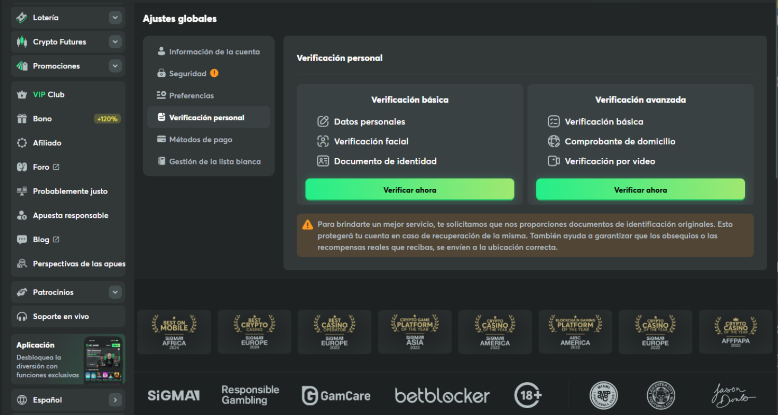Screen dimensions: 778x415
Task: Click the Afiliado sidebar icon
Action: 22,143
